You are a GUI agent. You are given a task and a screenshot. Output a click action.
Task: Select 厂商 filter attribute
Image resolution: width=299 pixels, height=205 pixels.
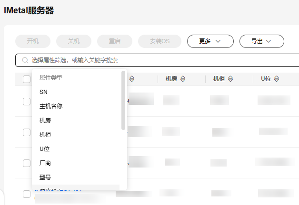pyautogui.click(x=77, y=163)
